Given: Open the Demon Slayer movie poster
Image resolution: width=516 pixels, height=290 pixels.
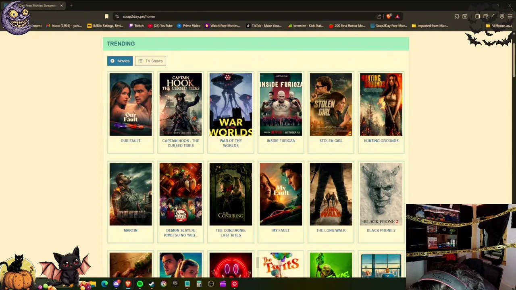Looking at the screenshot, I should tap(181, 195).
